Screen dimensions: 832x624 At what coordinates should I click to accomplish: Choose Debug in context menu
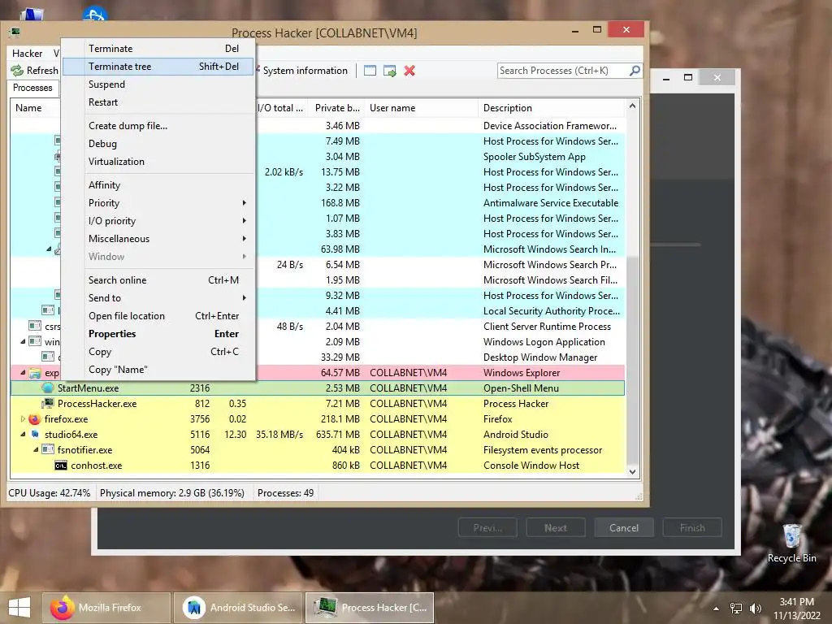[158, 144]
